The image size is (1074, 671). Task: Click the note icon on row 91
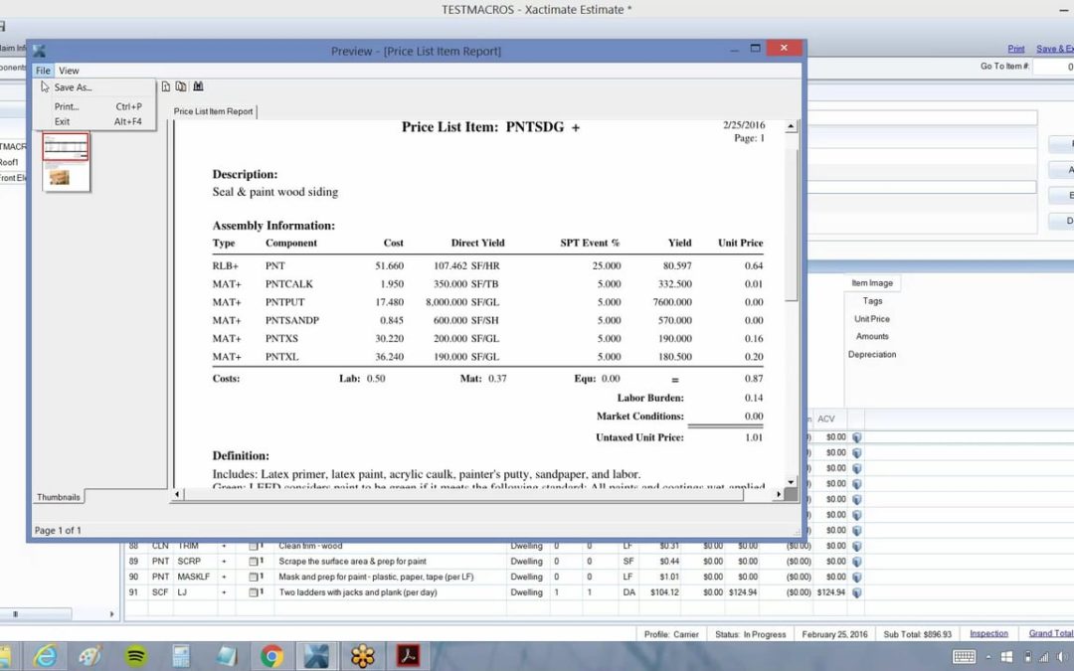click(256, 592)
